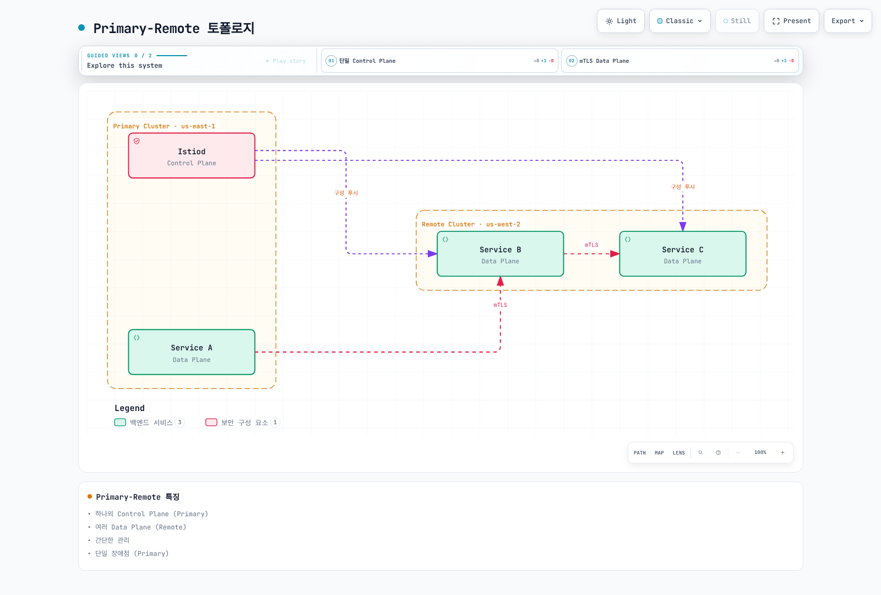Select the Service B node
The width and height of the screenshot is (881, 595).
[x=501, y=254]
